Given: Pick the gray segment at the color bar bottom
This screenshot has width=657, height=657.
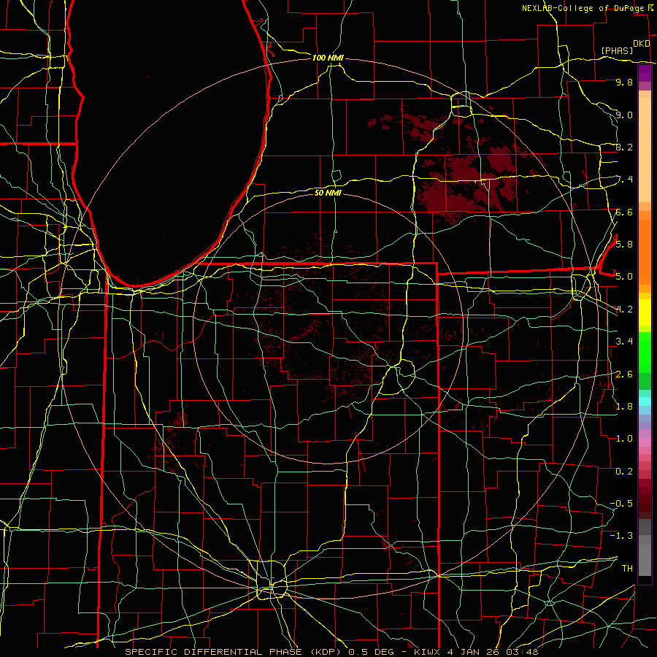Looking at the screenshot, I should coord(645,559).
